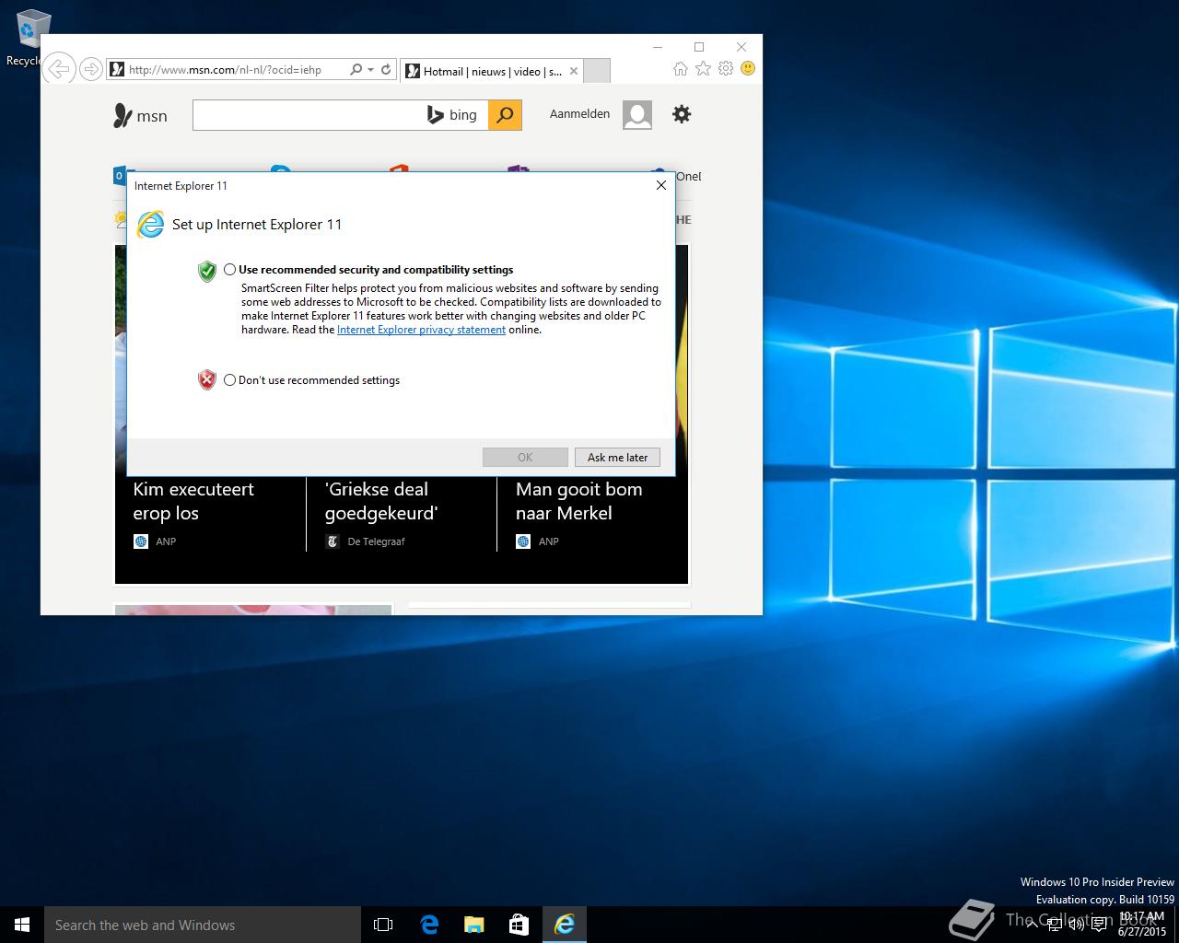Click the OK button in setup dialog
This screenshot has width=1179, height=943.
tap(525, 458)
